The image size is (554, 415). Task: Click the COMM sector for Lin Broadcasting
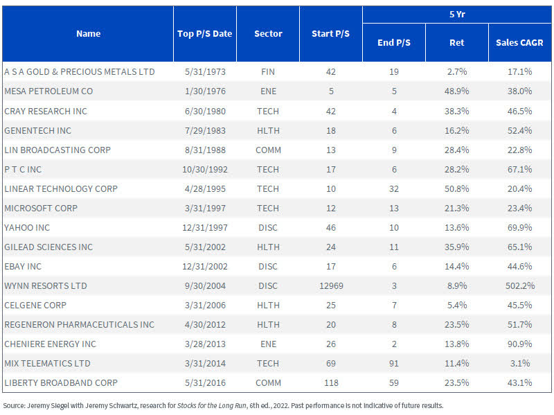pyautogui.click(x=268, y=150)
